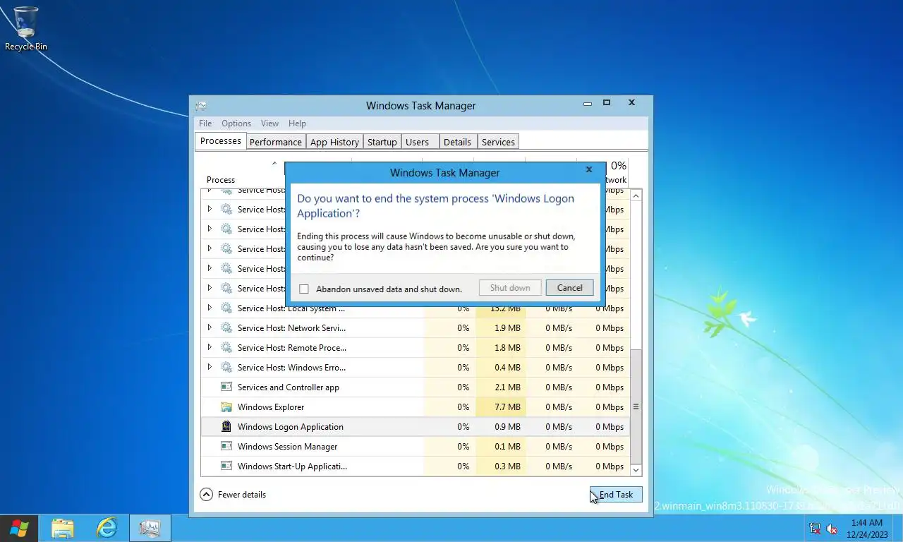The height and width of the screenshot is (542, 903).
Task: Click network status tray icon
Action: 815,529
